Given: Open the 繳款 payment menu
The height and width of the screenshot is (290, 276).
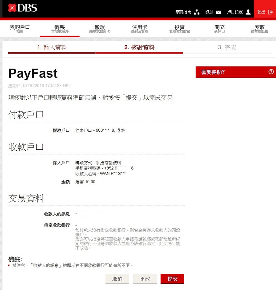Looking at the screenshot, I should [100, 29].
